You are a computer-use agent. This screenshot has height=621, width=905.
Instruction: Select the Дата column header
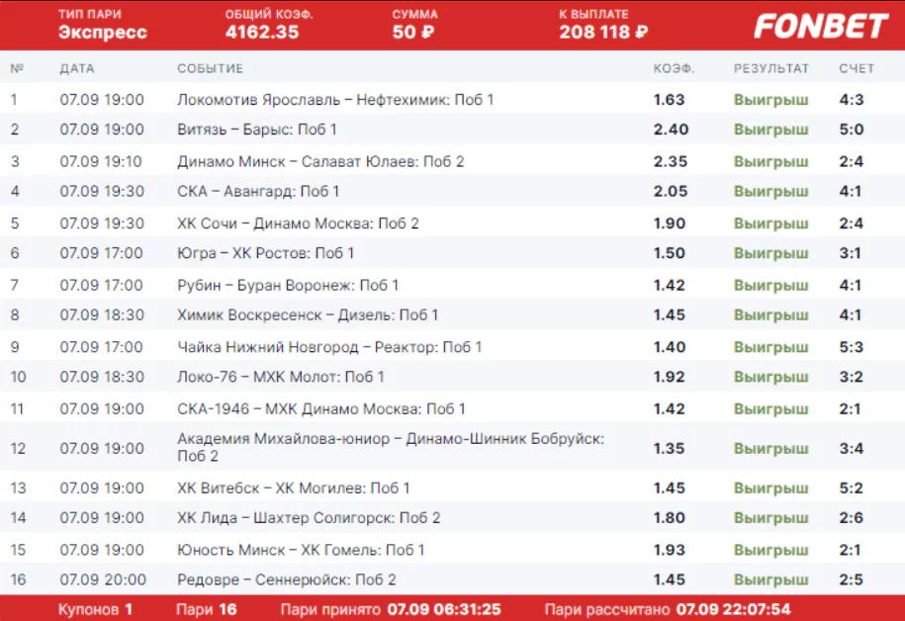pos(77,68)
